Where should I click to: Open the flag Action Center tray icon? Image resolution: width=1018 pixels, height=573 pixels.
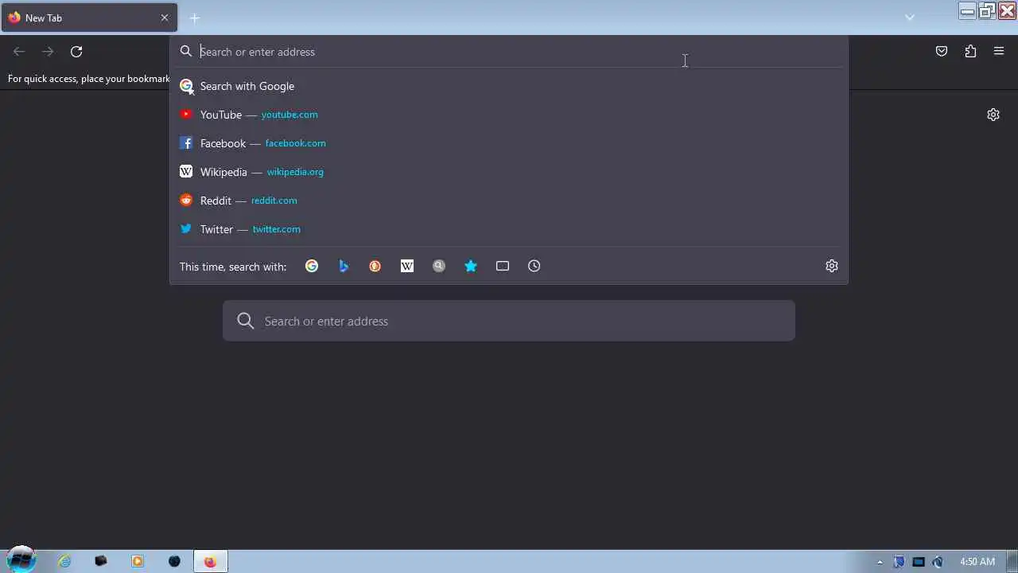[899, 562]
